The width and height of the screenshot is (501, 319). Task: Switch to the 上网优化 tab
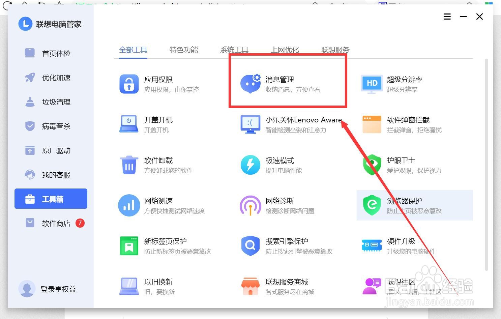tap(285, 50)
